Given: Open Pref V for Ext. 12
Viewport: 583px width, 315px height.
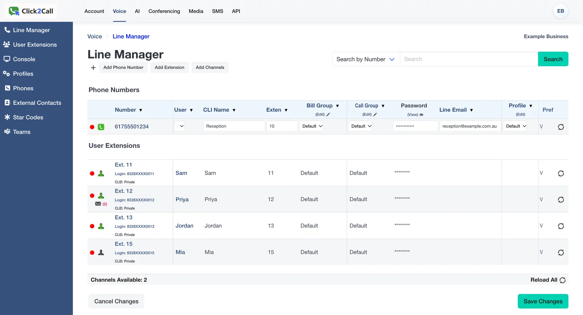Looking at the screenshot, I should (541, 199).
